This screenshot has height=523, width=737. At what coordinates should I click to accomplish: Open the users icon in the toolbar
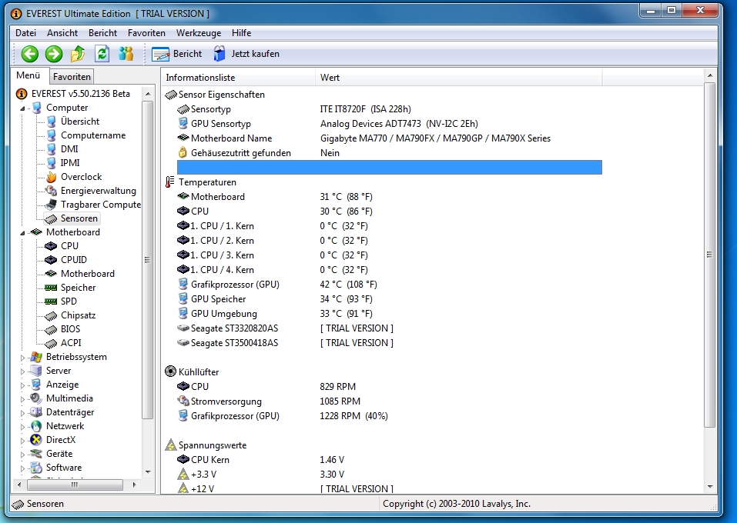[x=126, y=54]
